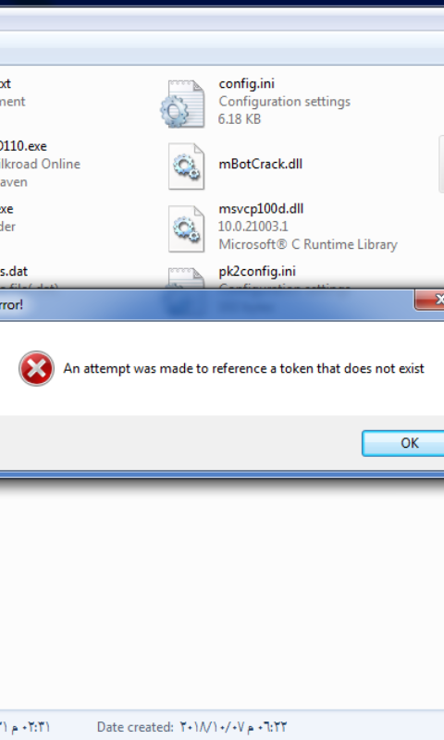Select the config.ini file name

pyautogui.click(x=246, y=83)
